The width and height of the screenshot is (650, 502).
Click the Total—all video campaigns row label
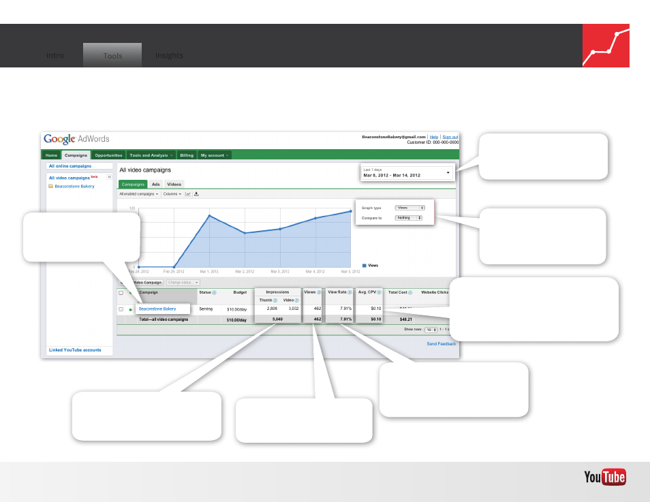click(x=164, y=319)
